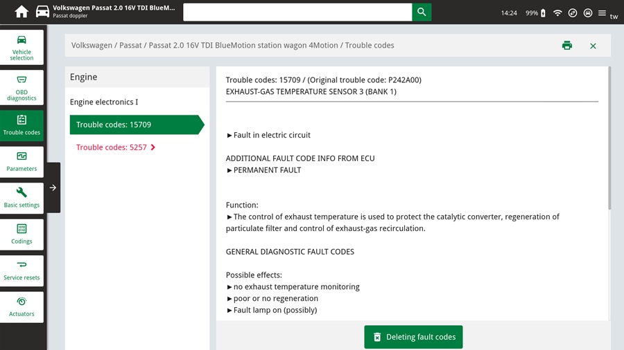Open Vehicle selection in the sidebar
Image resolution: width=624 pixels, height=350 pixels.
(x=21, y=47)
